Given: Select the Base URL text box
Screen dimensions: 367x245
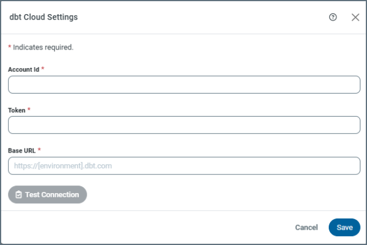Looking at the screenshot, I should pyautogui.click(x=184, y=165).
